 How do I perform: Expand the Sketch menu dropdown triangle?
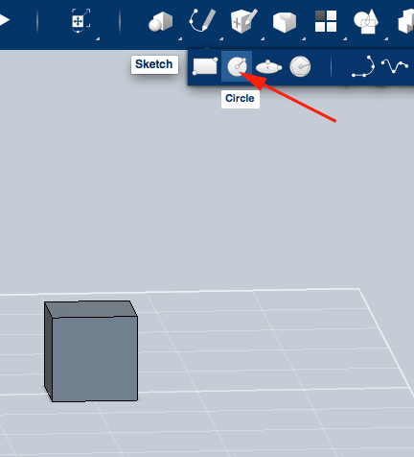[x=221, y=38]
